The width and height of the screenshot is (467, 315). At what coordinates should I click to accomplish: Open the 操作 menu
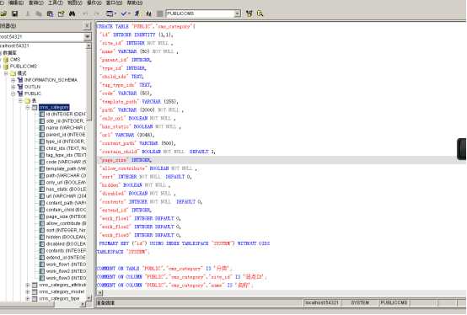[x=94, y=3]
